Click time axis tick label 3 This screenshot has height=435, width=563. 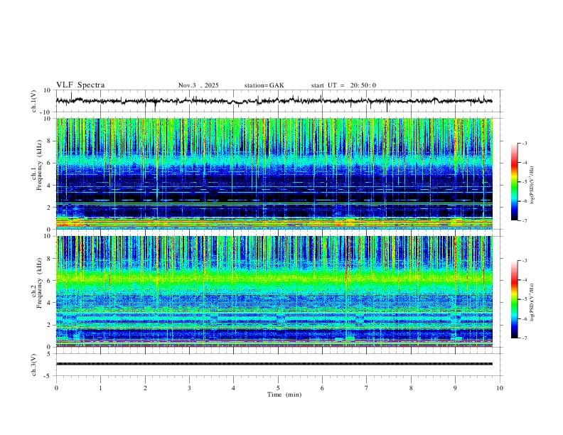coord(189,388)
